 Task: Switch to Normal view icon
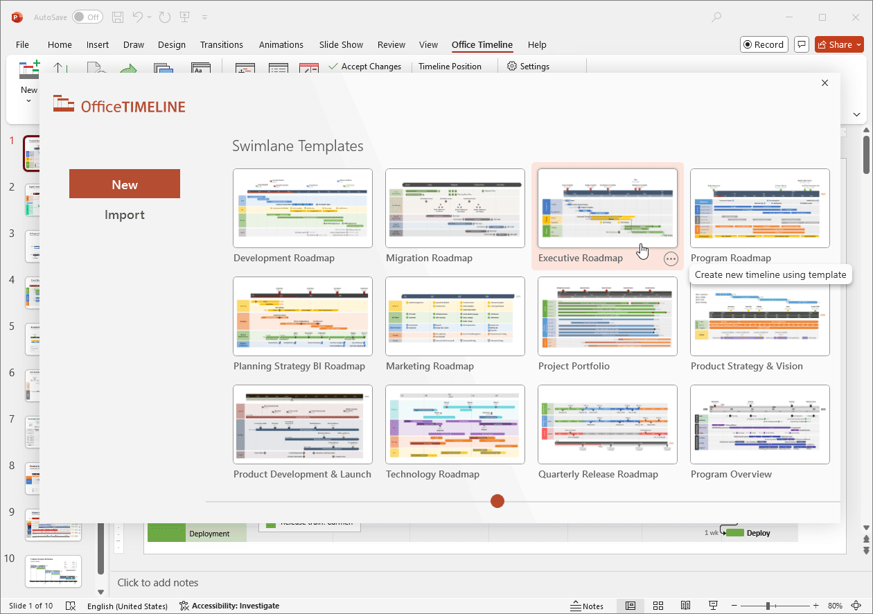pos(630,606)
